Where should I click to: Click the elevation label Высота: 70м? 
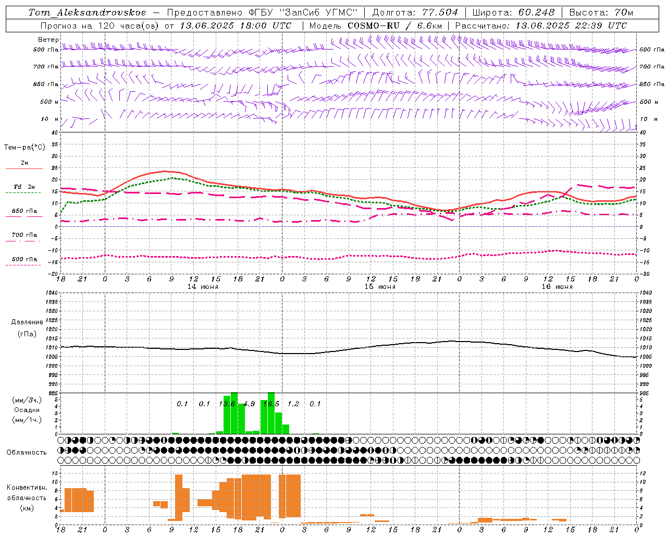tap(601, 13)
